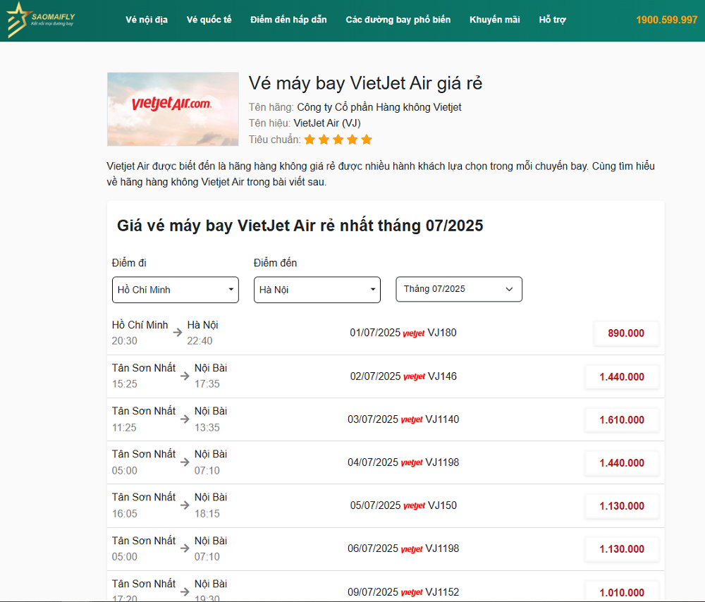Click the title Vé máy bay VietJet Air giá rẻ
Image resolution: width=705 pixels, height=602 pixels.
tap(365, 84)
